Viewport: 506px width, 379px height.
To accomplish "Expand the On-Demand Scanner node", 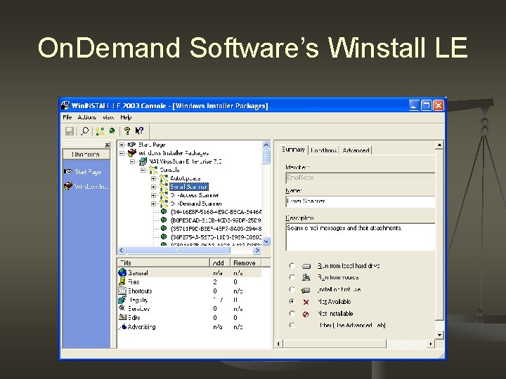I will 154,204.
